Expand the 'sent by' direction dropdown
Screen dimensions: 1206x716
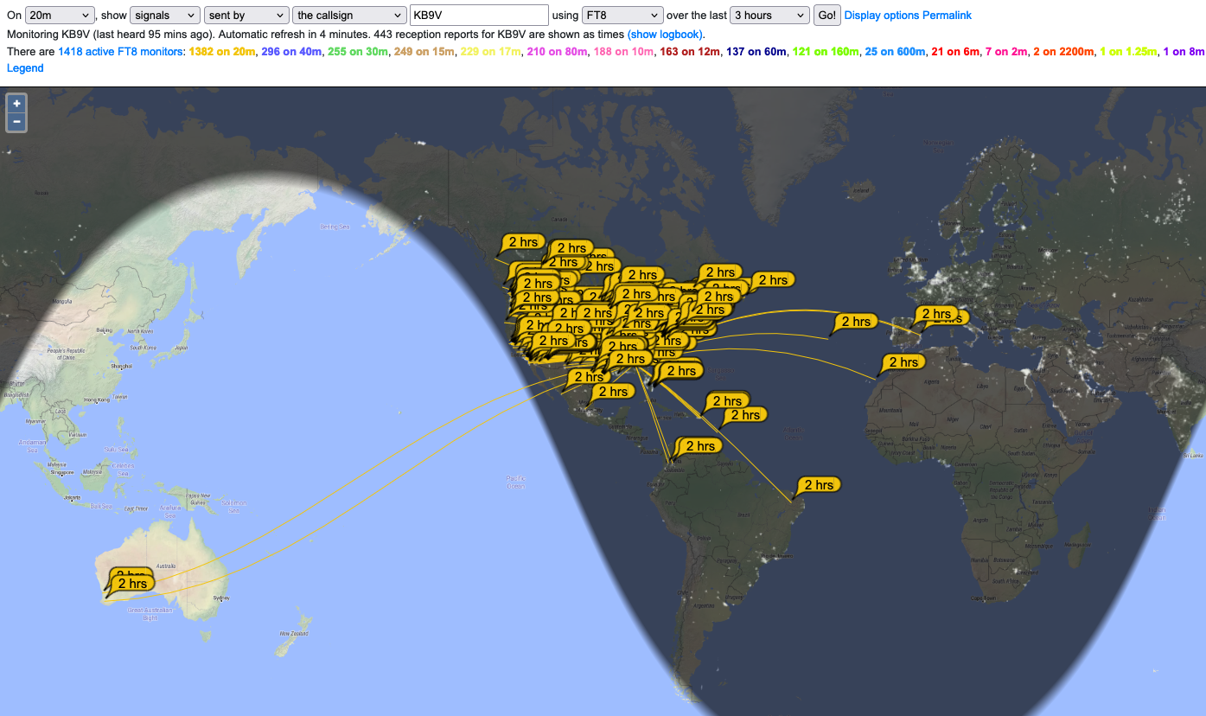tap(246, 16)
